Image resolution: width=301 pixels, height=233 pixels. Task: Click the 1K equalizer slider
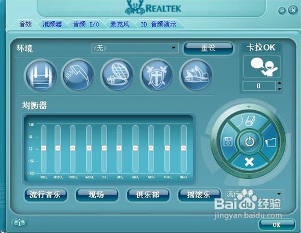tap(104, 149)
